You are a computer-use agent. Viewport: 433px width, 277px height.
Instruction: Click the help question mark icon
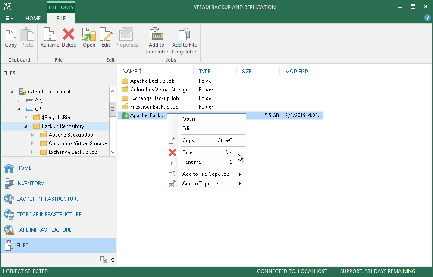[427, 18]
